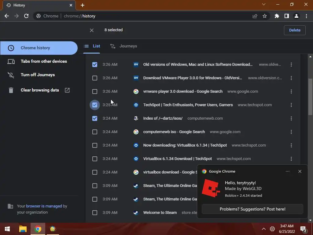Click the Chrome taskbar icon
This screenshot has width=313, height=235.
coord(38,229)
